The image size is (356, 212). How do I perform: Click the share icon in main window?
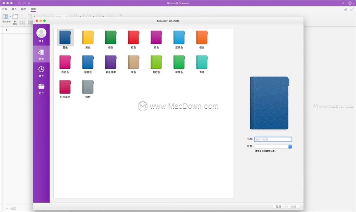pyautogui.click(x=346, y=9)
